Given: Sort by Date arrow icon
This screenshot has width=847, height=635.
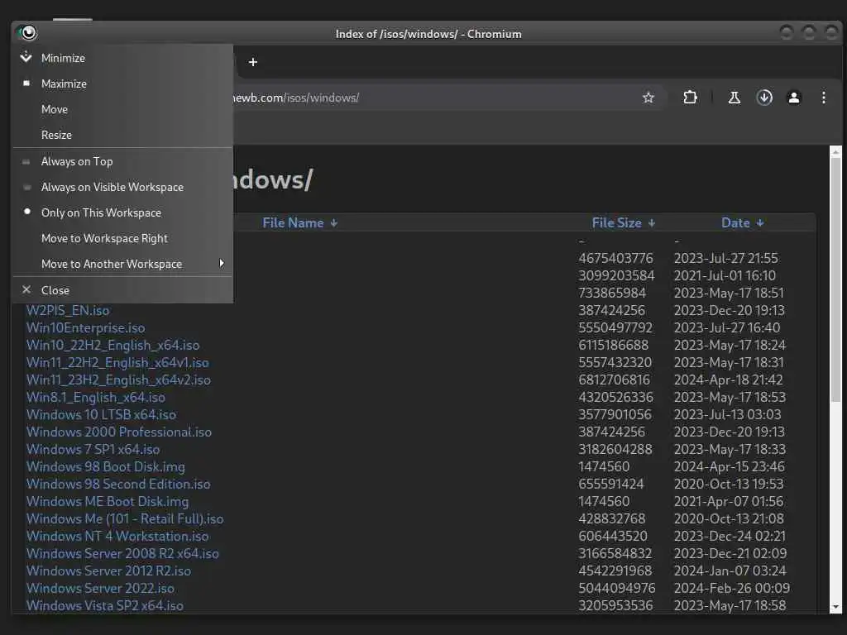Looking at the screenshot, I should tap(760, 223).
